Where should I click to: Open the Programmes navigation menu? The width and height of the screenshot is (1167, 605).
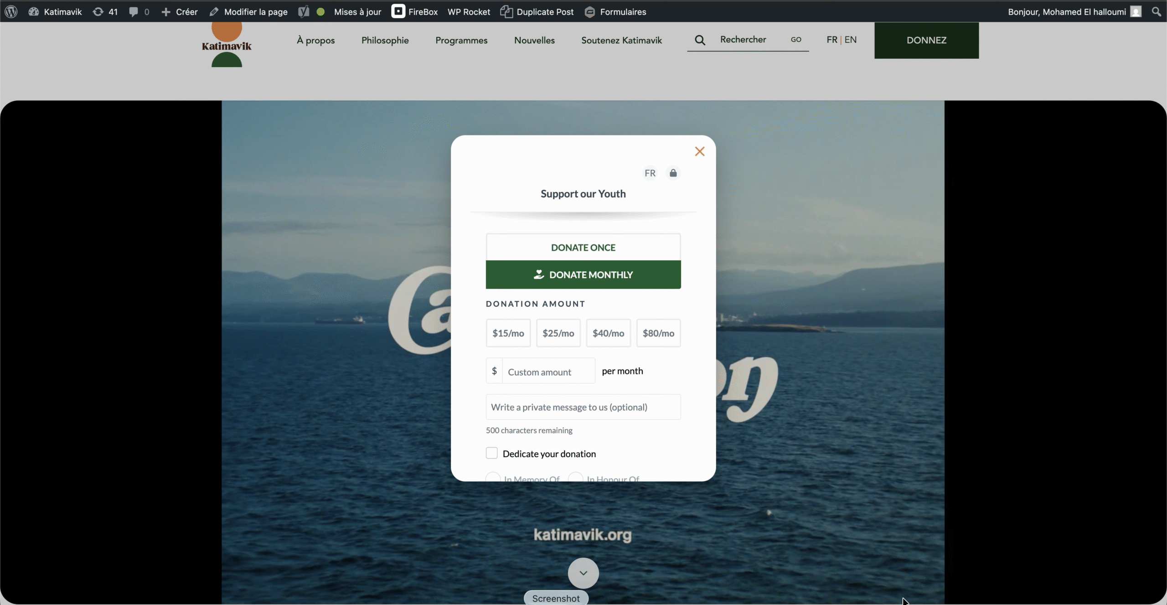pyautogui.click(x=461, y=40)
